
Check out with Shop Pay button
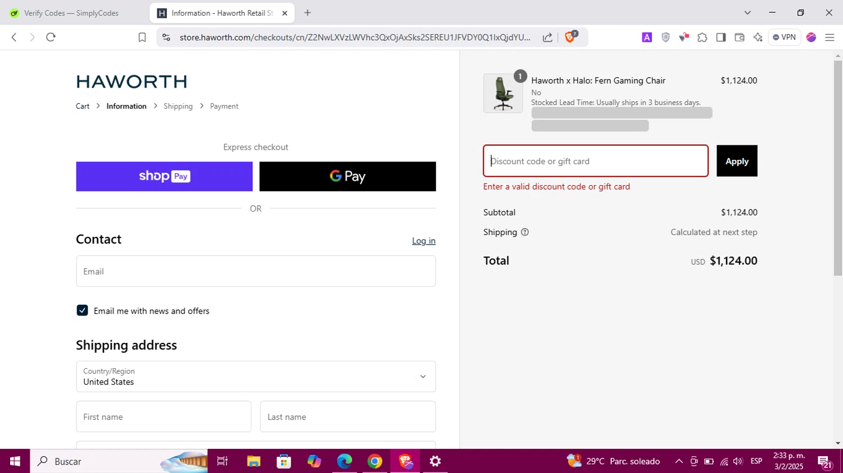pos(164,176)
